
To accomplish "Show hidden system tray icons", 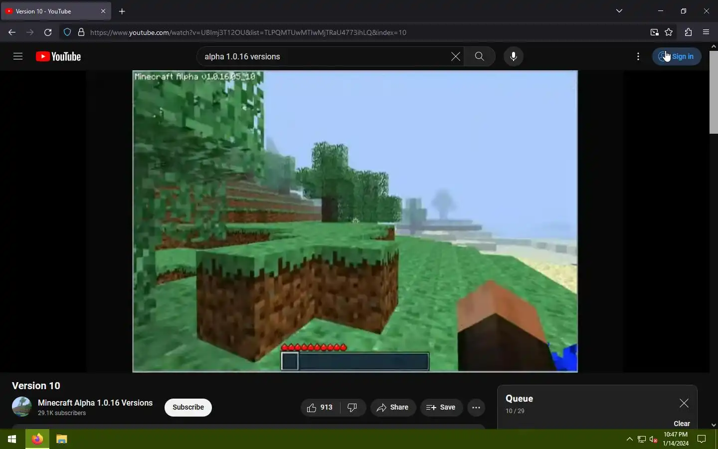I will [x=629, y=439].
